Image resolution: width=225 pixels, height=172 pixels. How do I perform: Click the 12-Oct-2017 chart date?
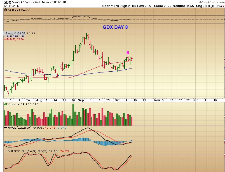tap(12, 6)
